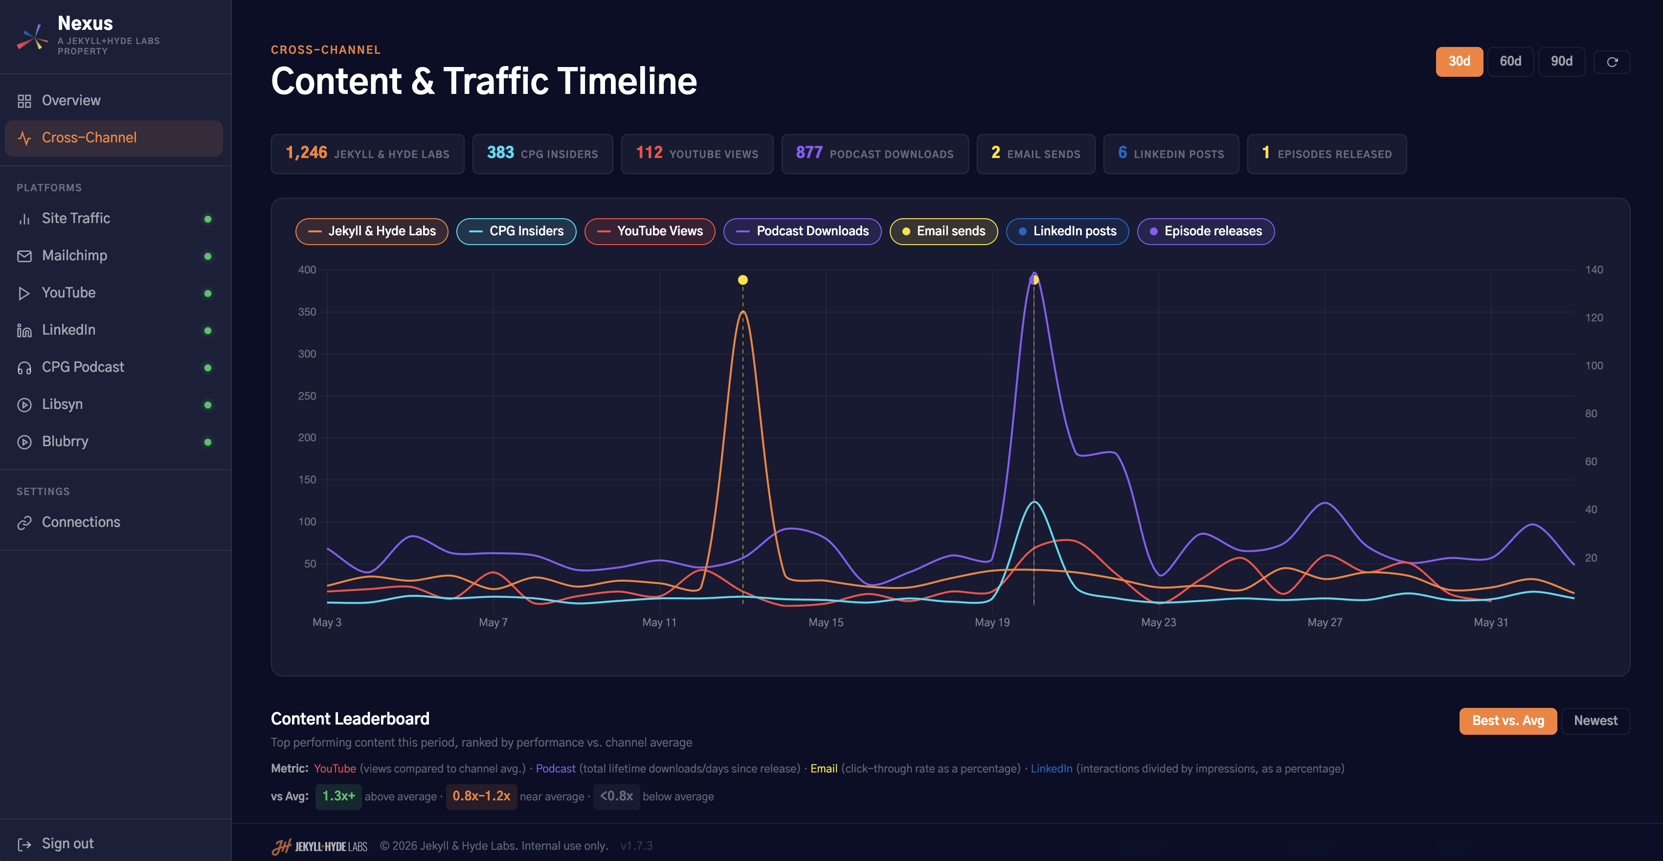Image resolution: width=1663 pixels, height=861 pixels.
Task: Click the Connections link icon
Action: click(x=24, y=522)
